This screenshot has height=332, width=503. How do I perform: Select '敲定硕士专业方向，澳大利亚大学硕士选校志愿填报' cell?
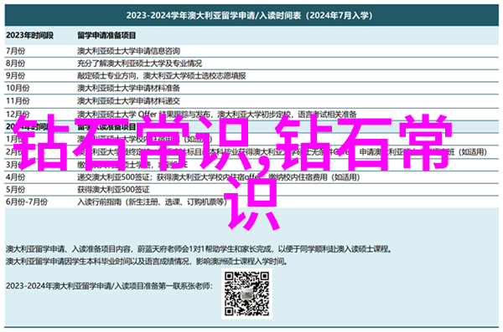pos(161,76)
